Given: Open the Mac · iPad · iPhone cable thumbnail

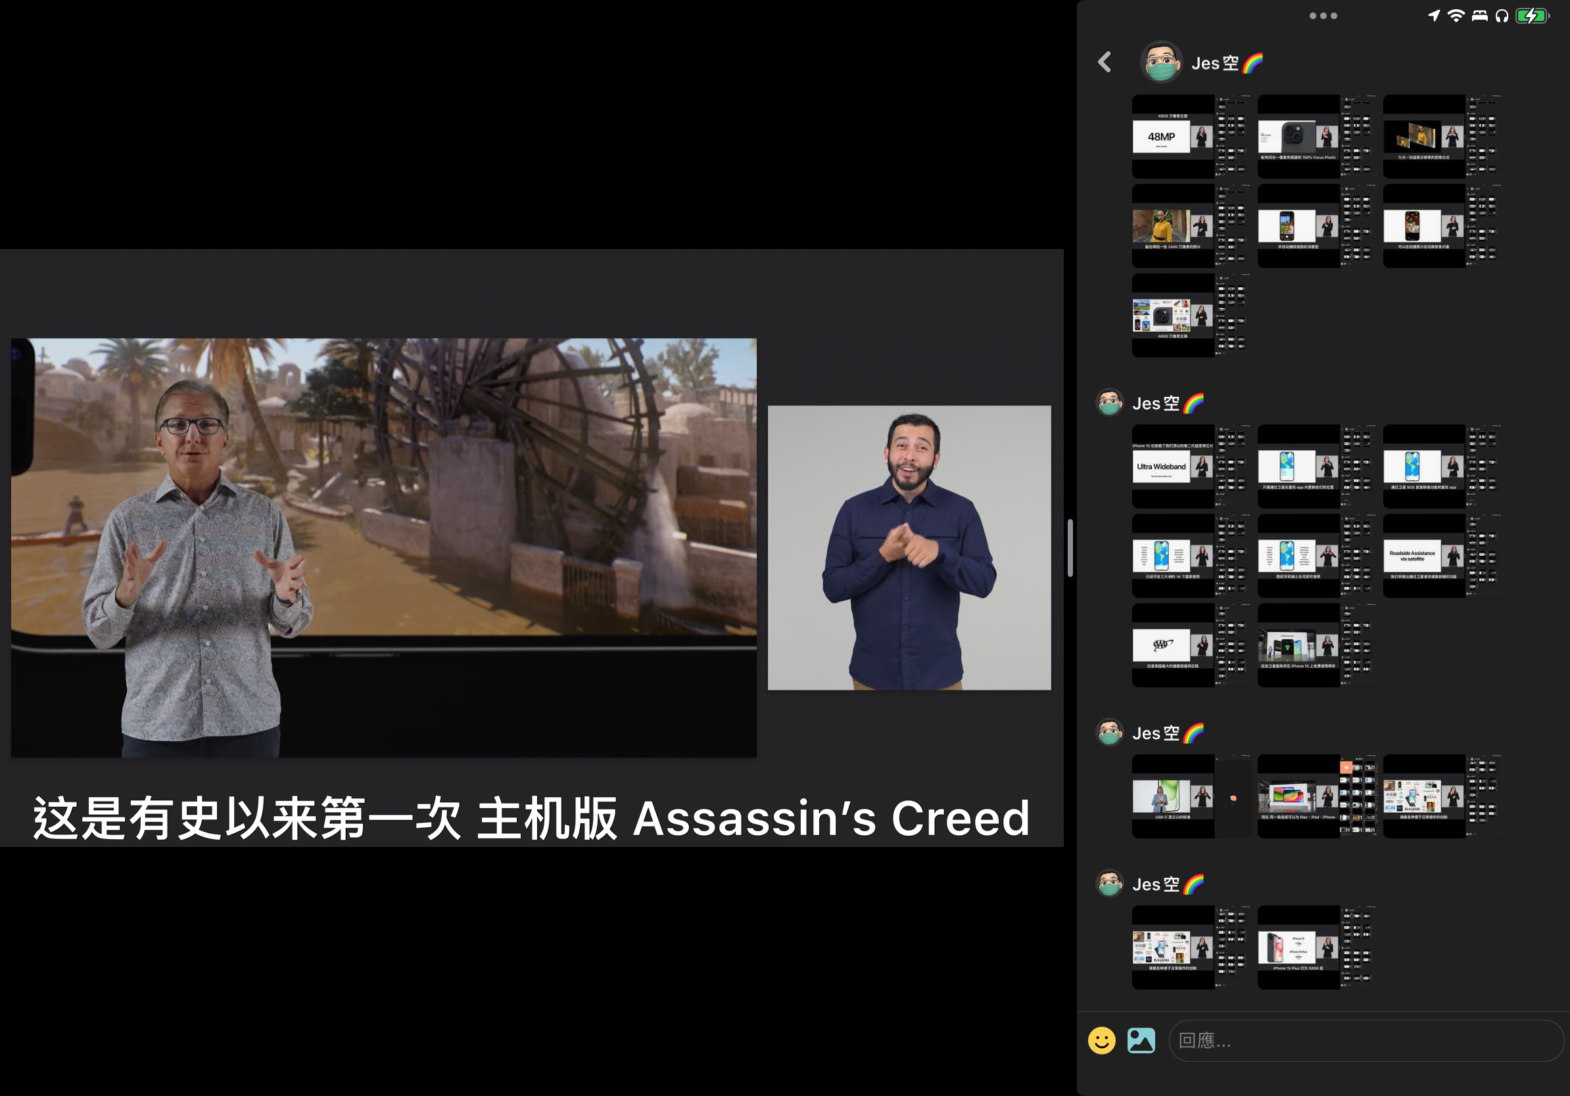Looking at the screenshot, I should point(1316,797).
